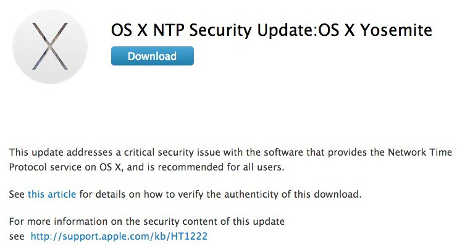
Task: Open the 'this article' link
Action: click(52, 194)
